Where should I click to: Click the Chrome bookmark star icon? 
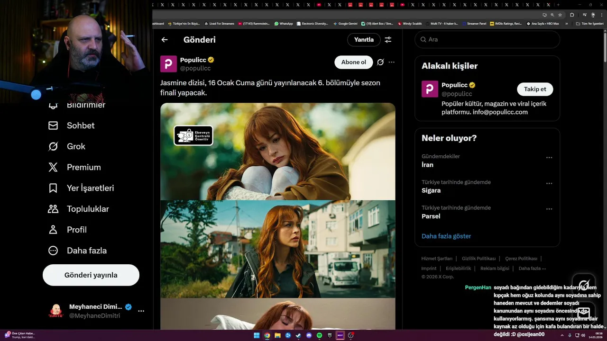(x=560, y=15)
